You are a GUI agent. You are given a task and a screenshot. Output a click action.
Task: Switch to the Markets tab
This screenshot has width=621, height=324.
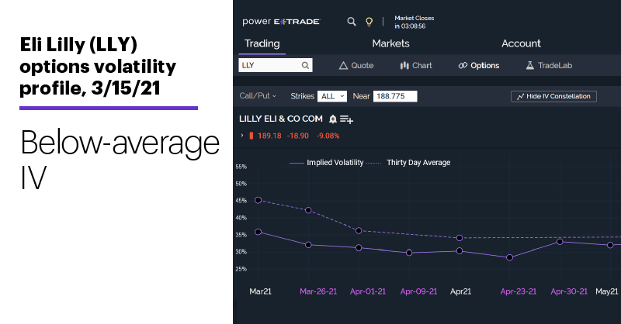(390, 43)
